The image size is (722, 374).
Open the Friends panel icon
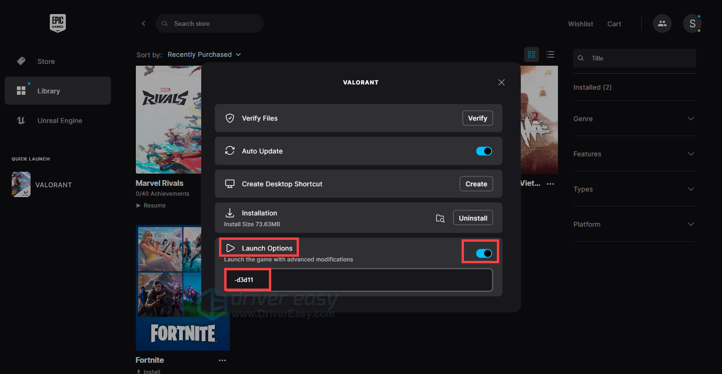[662, 23]
